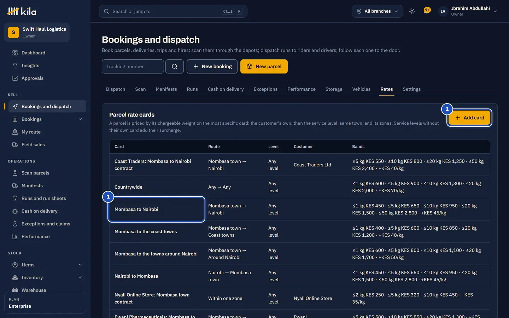Switch to the Storage tab
This screenshot has width=509, height=318.
(x=334, y=89)
